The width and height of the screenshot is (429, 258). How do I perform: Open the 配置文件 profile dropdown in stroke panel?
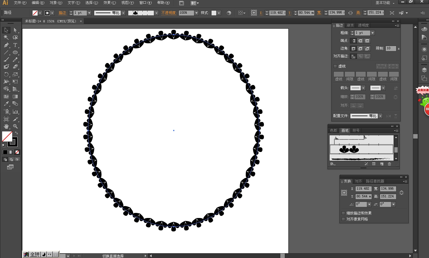pyautogui.click(x=380, y=116)
